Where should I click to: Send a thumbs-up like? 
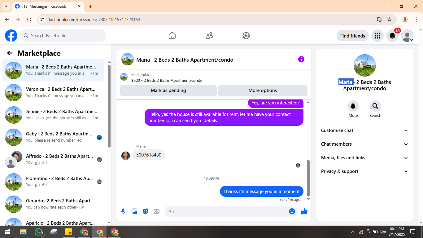tap(304, 211)
